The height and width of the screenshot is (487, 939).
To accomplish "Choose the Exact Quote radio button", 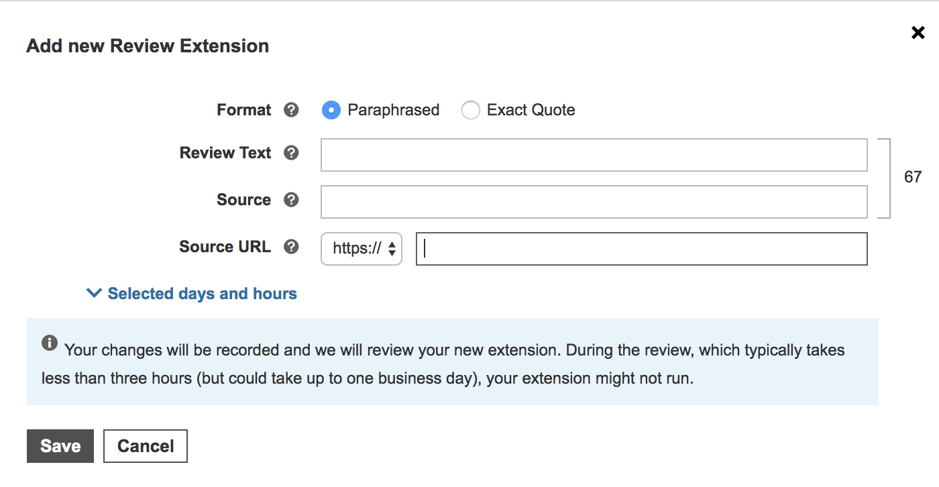I will click(x=471, y=110).
